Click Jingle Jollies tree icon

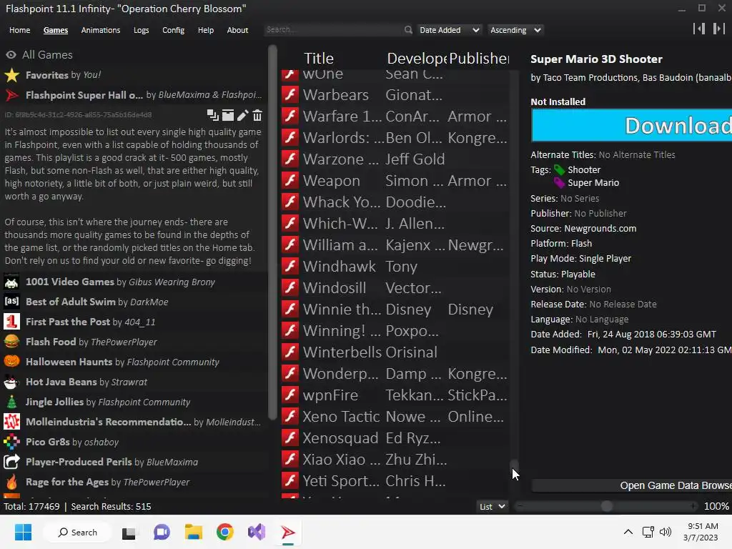click(11, 402)
